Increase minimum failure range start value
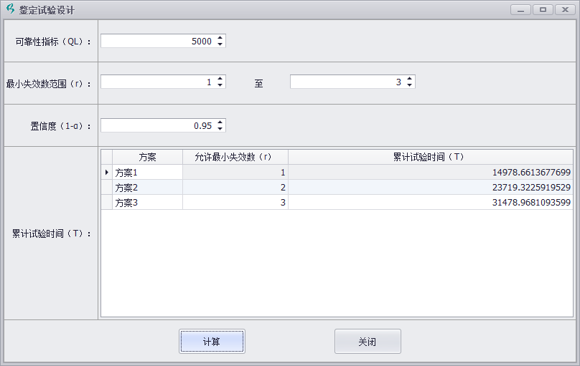The width and height of the screenshot is (580, 366). (220, 79)
